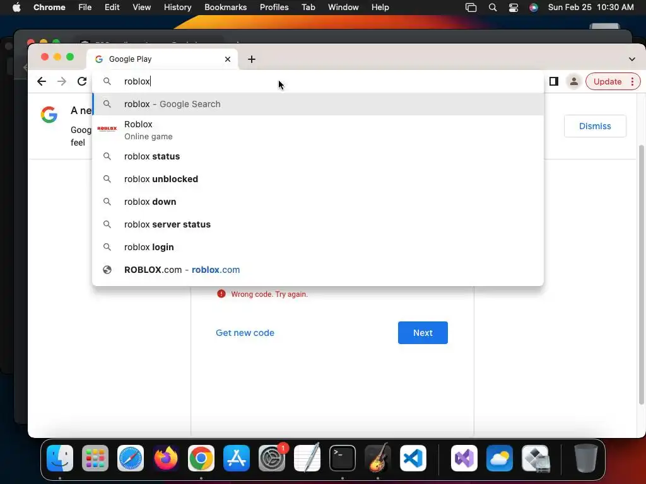Close the Google Play tab
The width and height of the screenshot is (646, 484).
[x=227, y=59]
